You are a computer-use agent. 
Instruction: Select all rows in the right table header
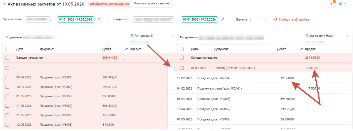coord(182,49)
